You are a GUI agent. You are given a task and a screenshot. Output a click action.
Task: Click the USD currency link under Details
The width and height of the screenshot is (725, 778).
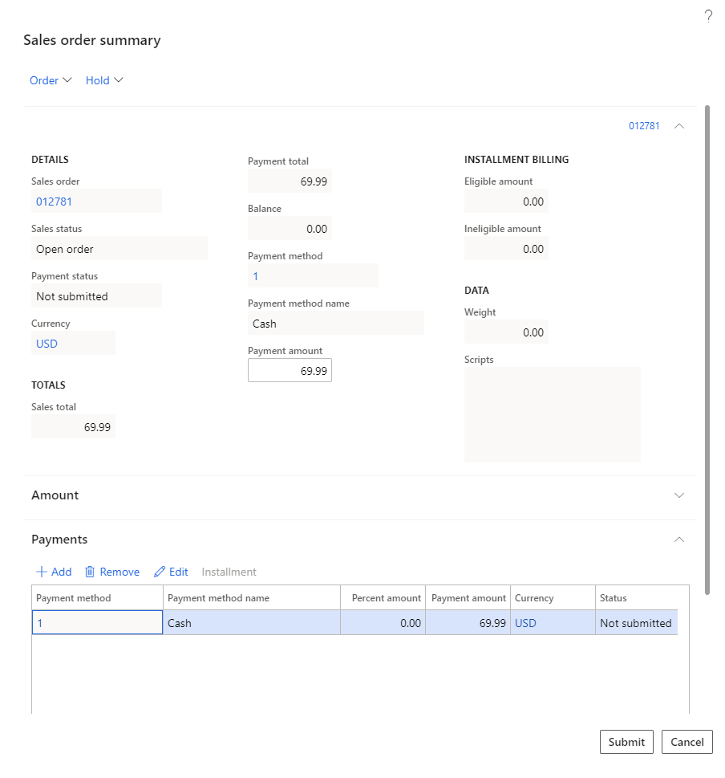pyautogui.click(x=46, y=344)
